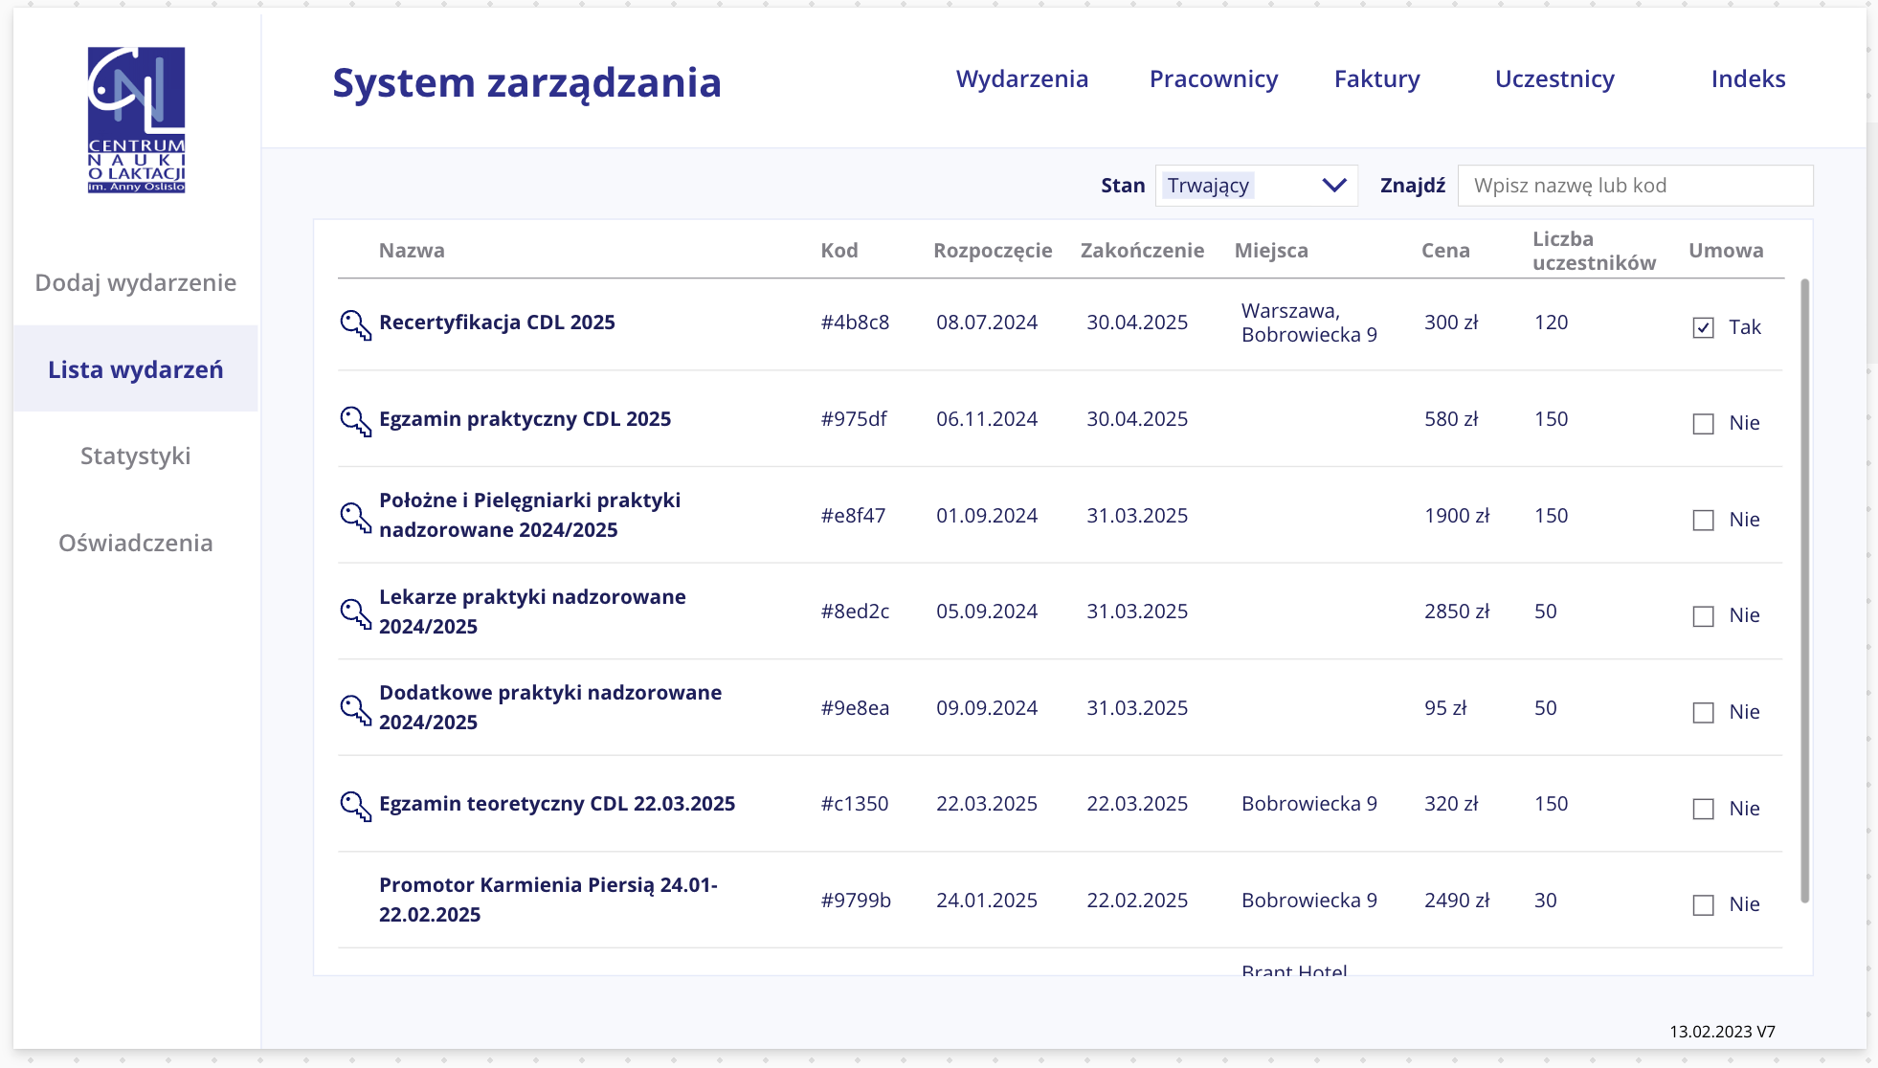This screenshot has height=1068, width=1878.
Task: Click the Miejsca column header
Action: [1271, 251]
